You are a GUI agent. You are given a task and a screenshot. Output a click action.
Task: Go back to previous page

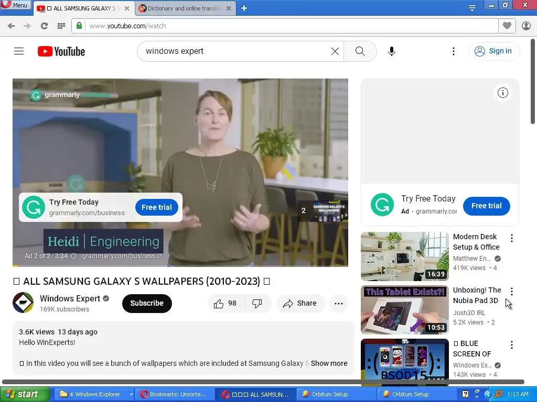11,26
